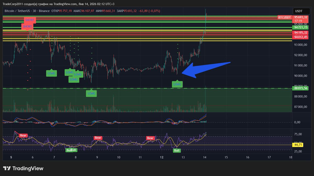Click the TradeCorp2011 chart attribution caption
The height and width of the screenshot is (176, 314).
[58, 4]
